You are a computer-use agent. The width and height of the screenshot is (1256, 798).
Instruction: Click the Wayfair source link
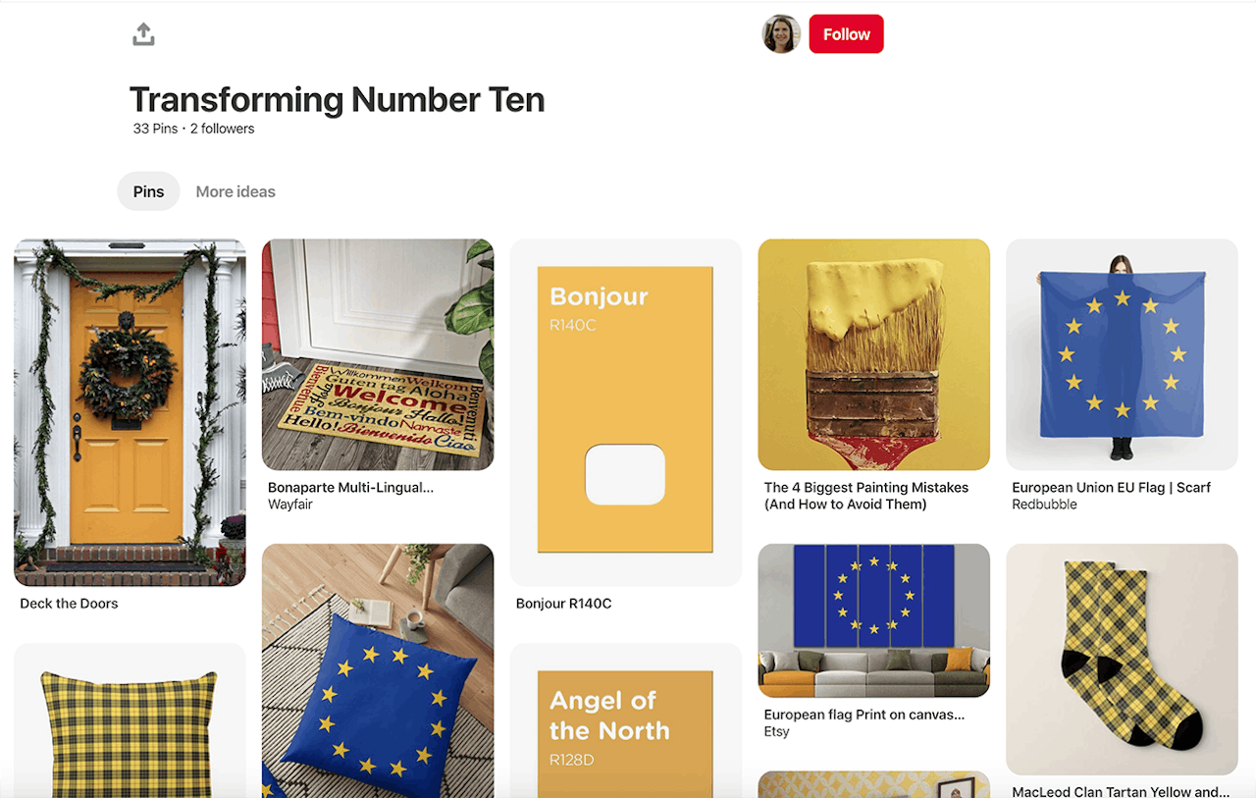coord(290,505)
